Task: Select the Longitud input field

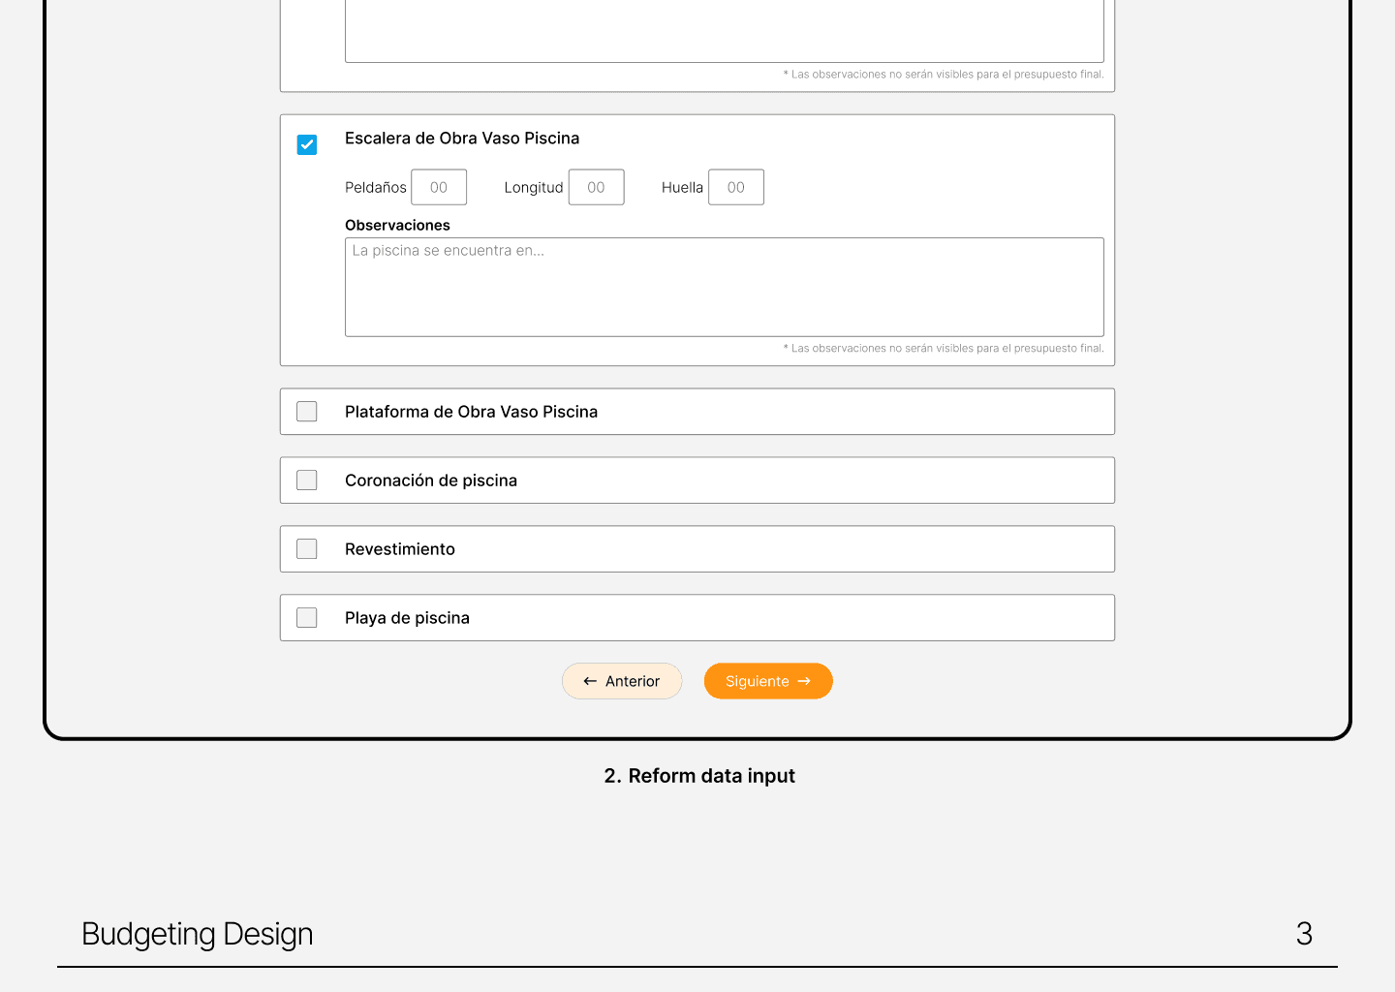Action: click(x=596, y=187)
